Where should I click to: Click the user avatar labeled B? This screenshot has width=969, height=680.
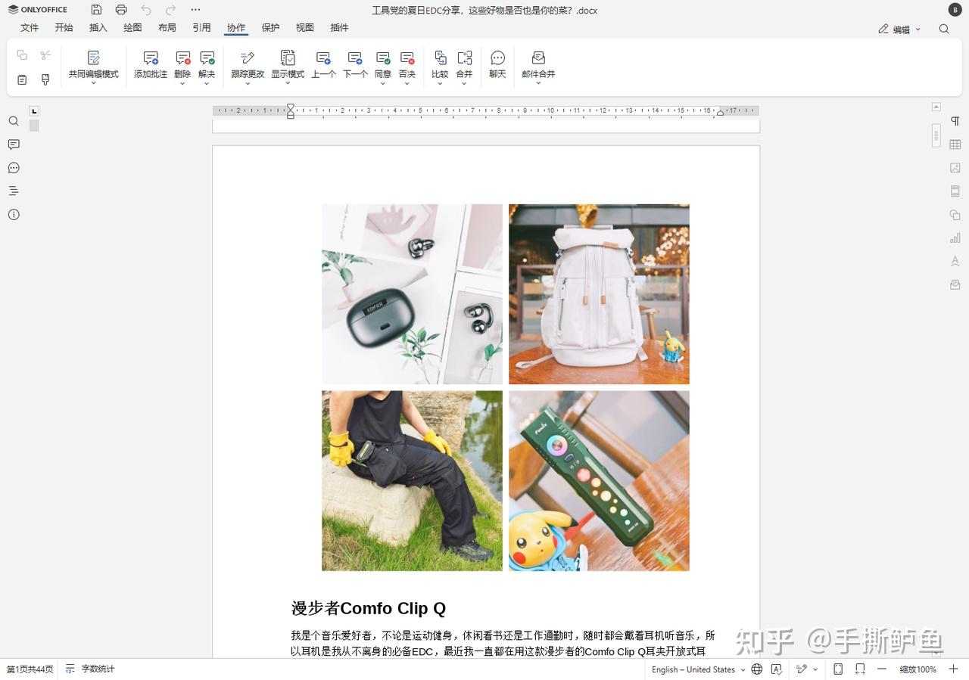[x=955, y=10]
